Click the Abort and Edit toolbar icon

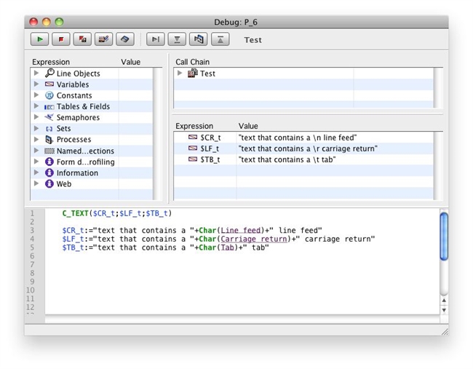click(x=82, y=39)
